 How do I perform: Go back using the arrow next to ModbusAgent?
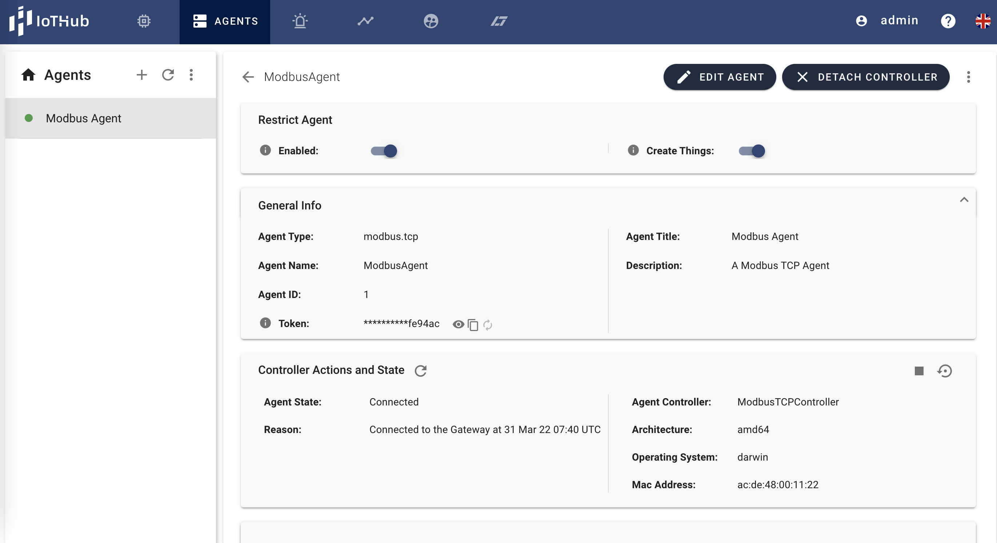click(x=248, y=77)
